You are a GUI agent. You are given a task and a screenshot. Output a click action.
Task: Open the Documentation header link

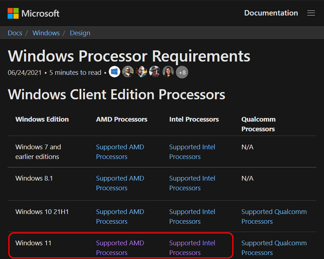[271, 13]
